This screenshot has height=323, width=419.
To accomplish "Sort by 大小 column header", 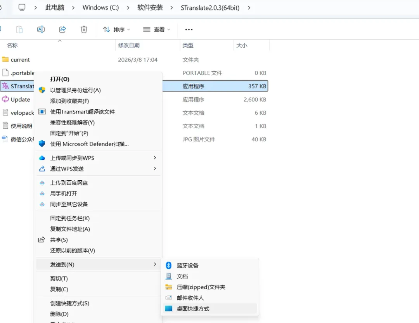I will coord(242,45).
